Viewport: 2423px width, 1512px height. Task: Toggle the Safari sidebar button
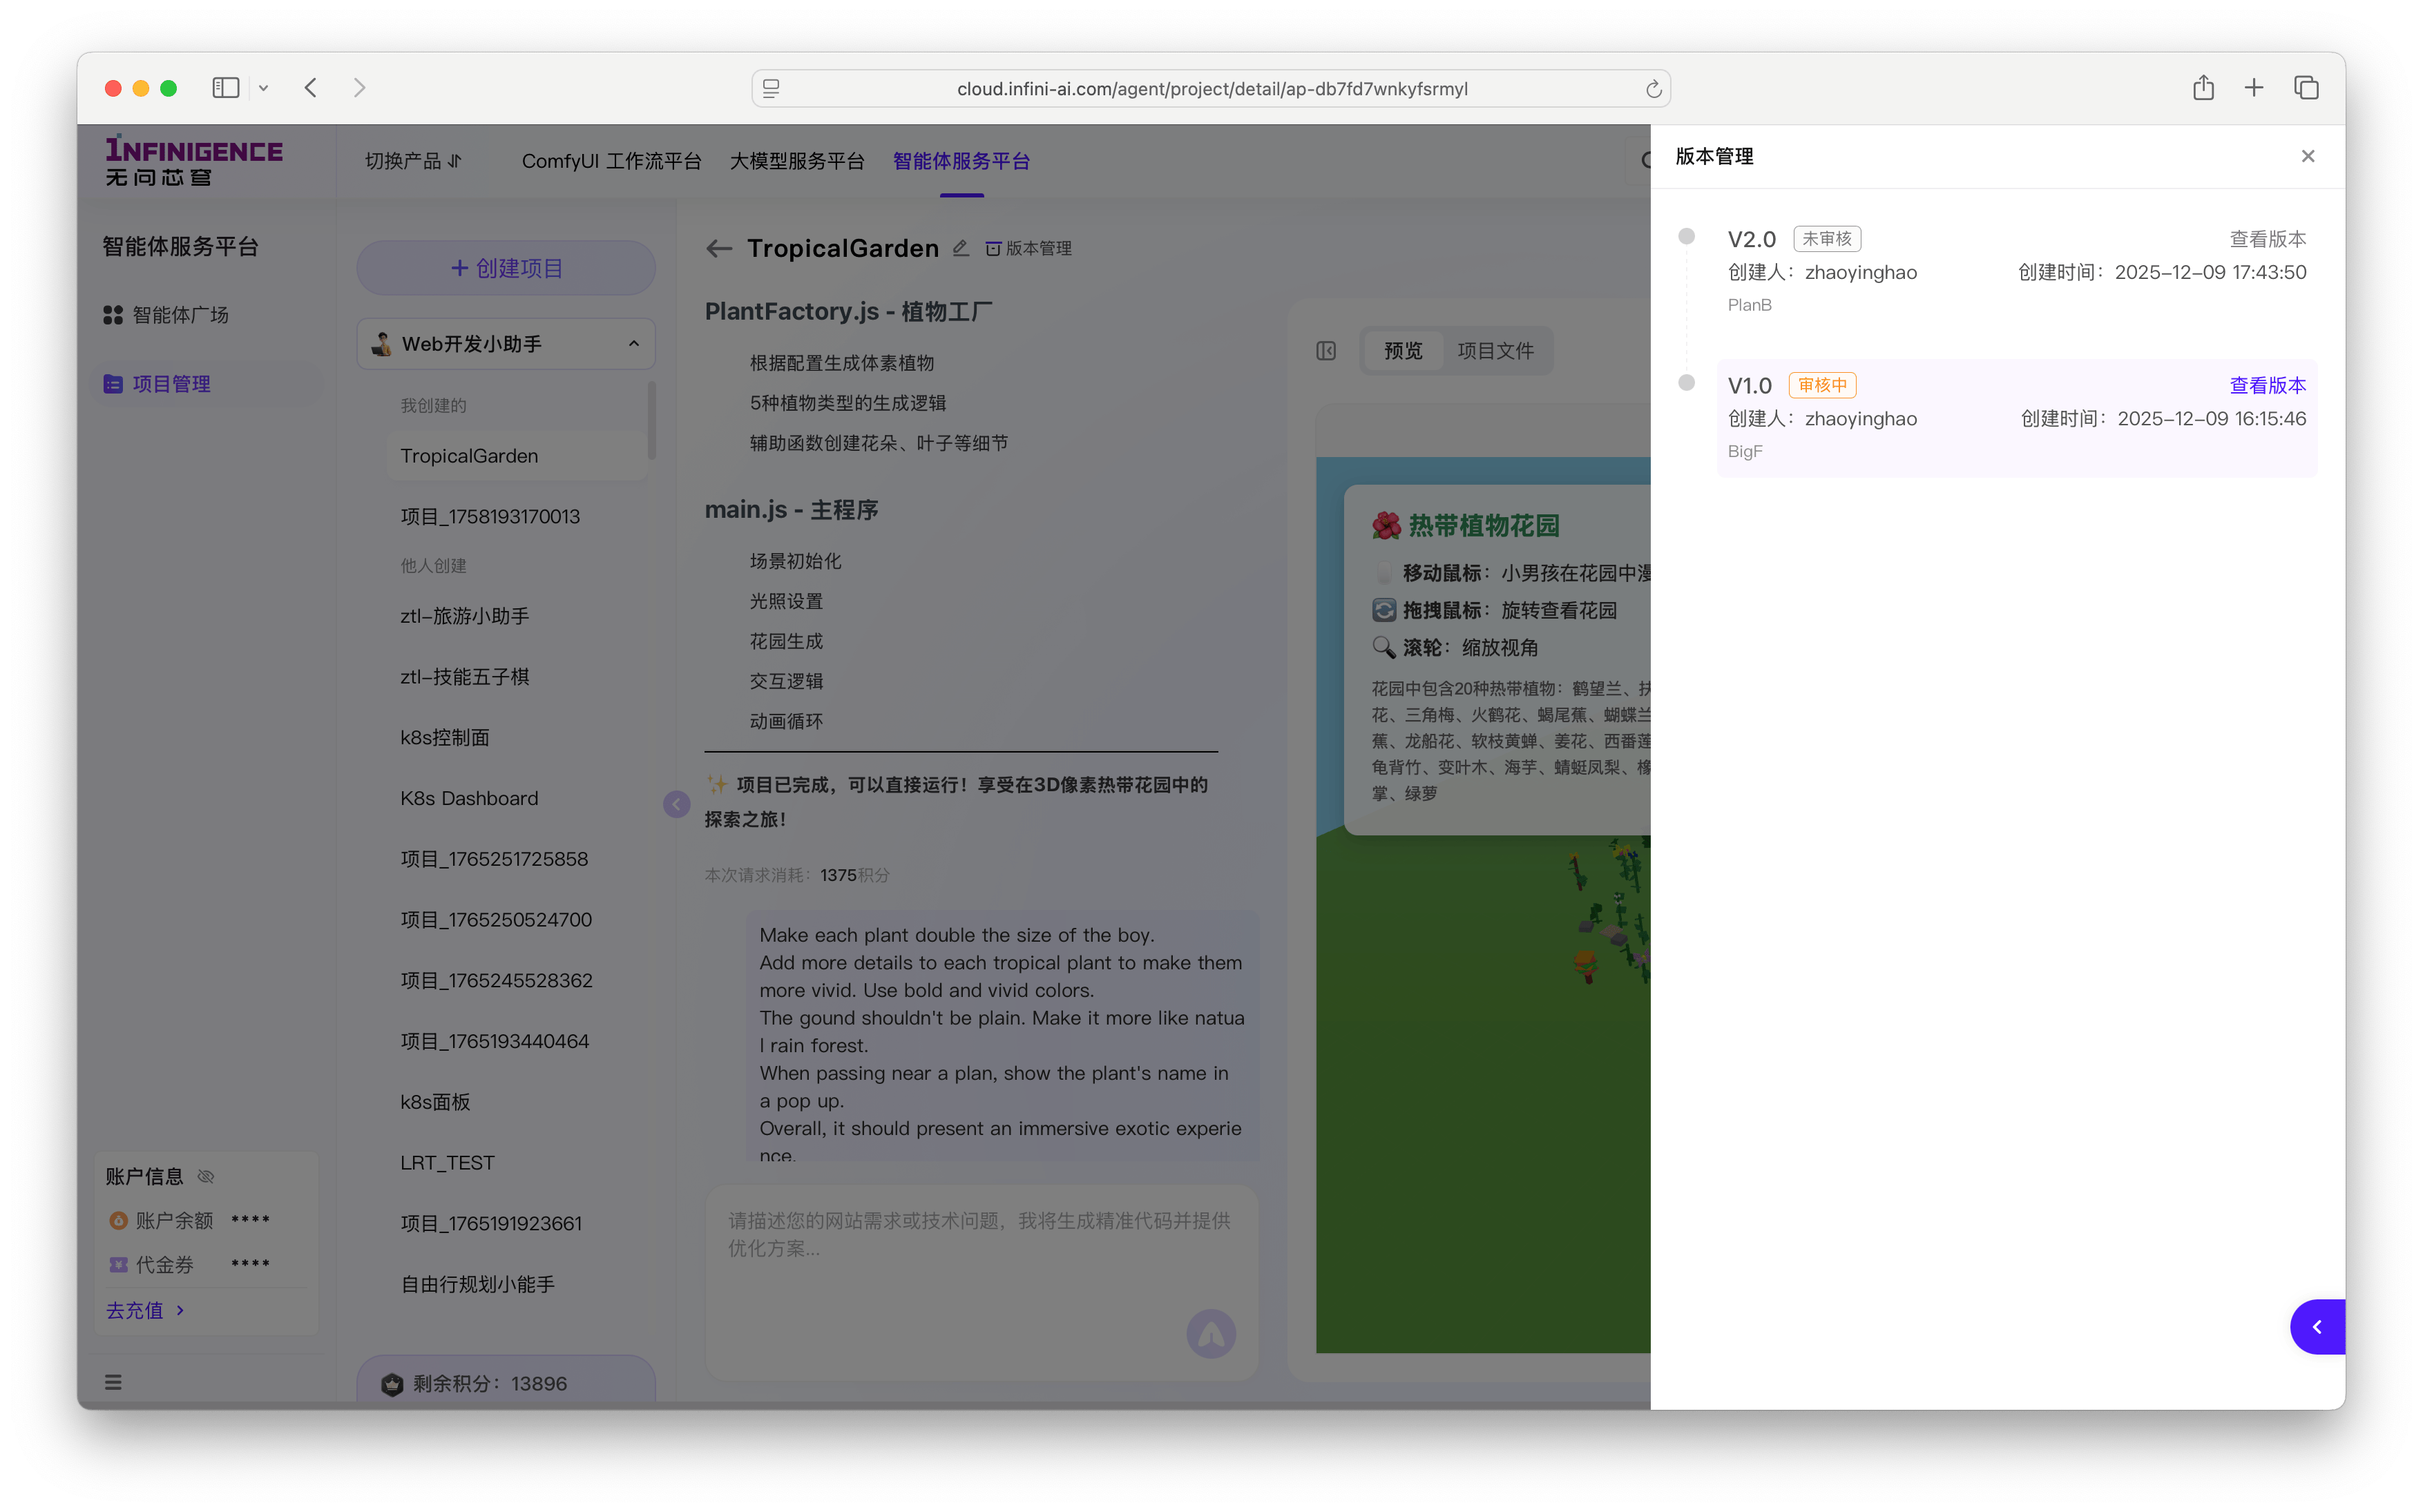(x=226, y=88)
